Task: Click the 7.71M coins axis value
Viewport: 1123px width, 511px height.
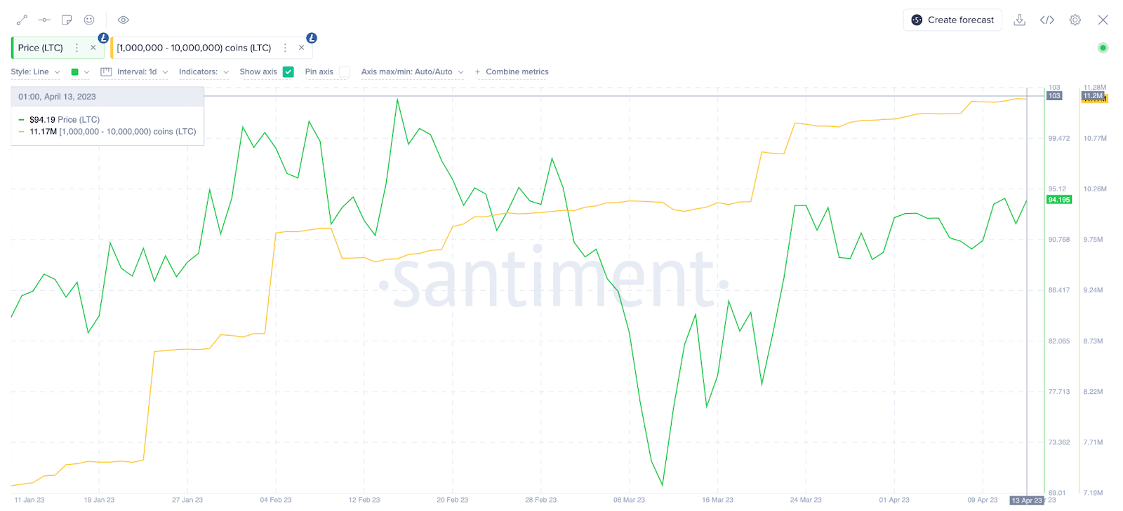Action: coord(1093,442)
